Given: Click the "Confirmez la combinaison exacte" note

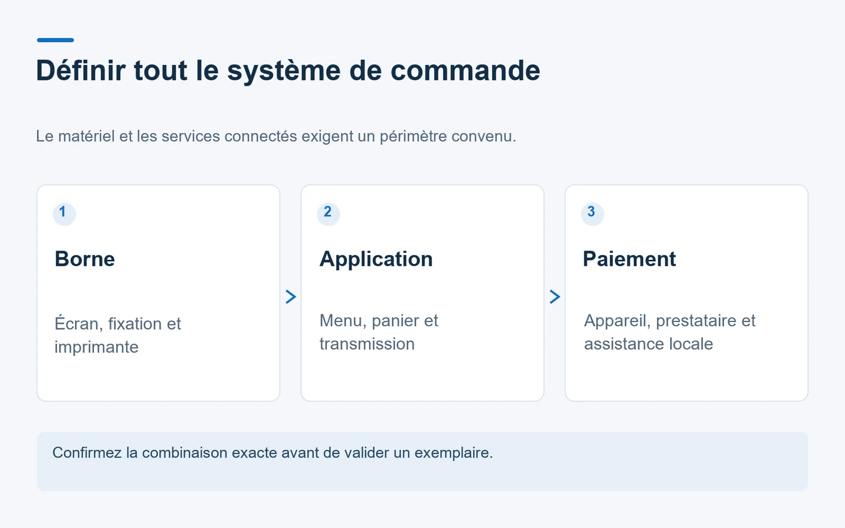Looking at the screenshot, I should [x=422, y=461].
